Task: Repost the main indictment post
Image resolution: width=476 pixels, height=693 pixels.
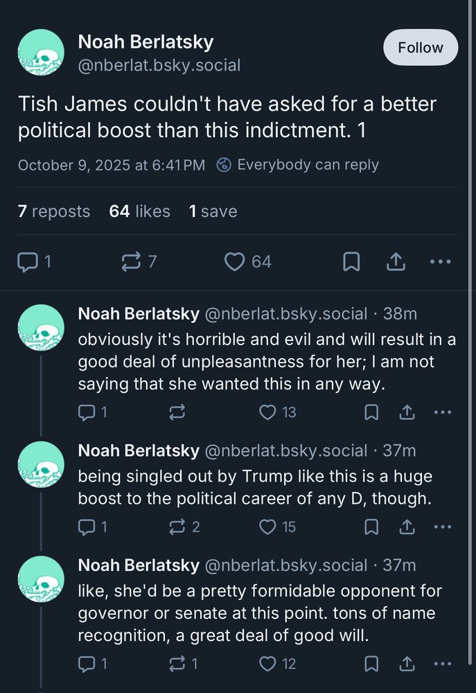Action: pyautogui.click(x=131, y=262)
